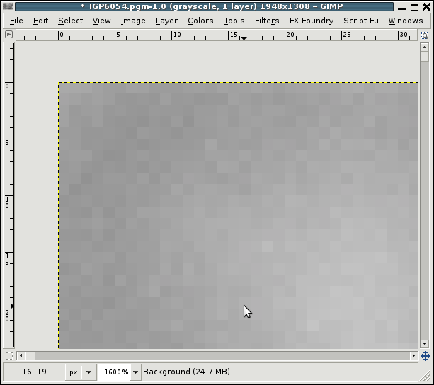434x385 pixels.
Task: Open the File menu
Action: [16, 21]
